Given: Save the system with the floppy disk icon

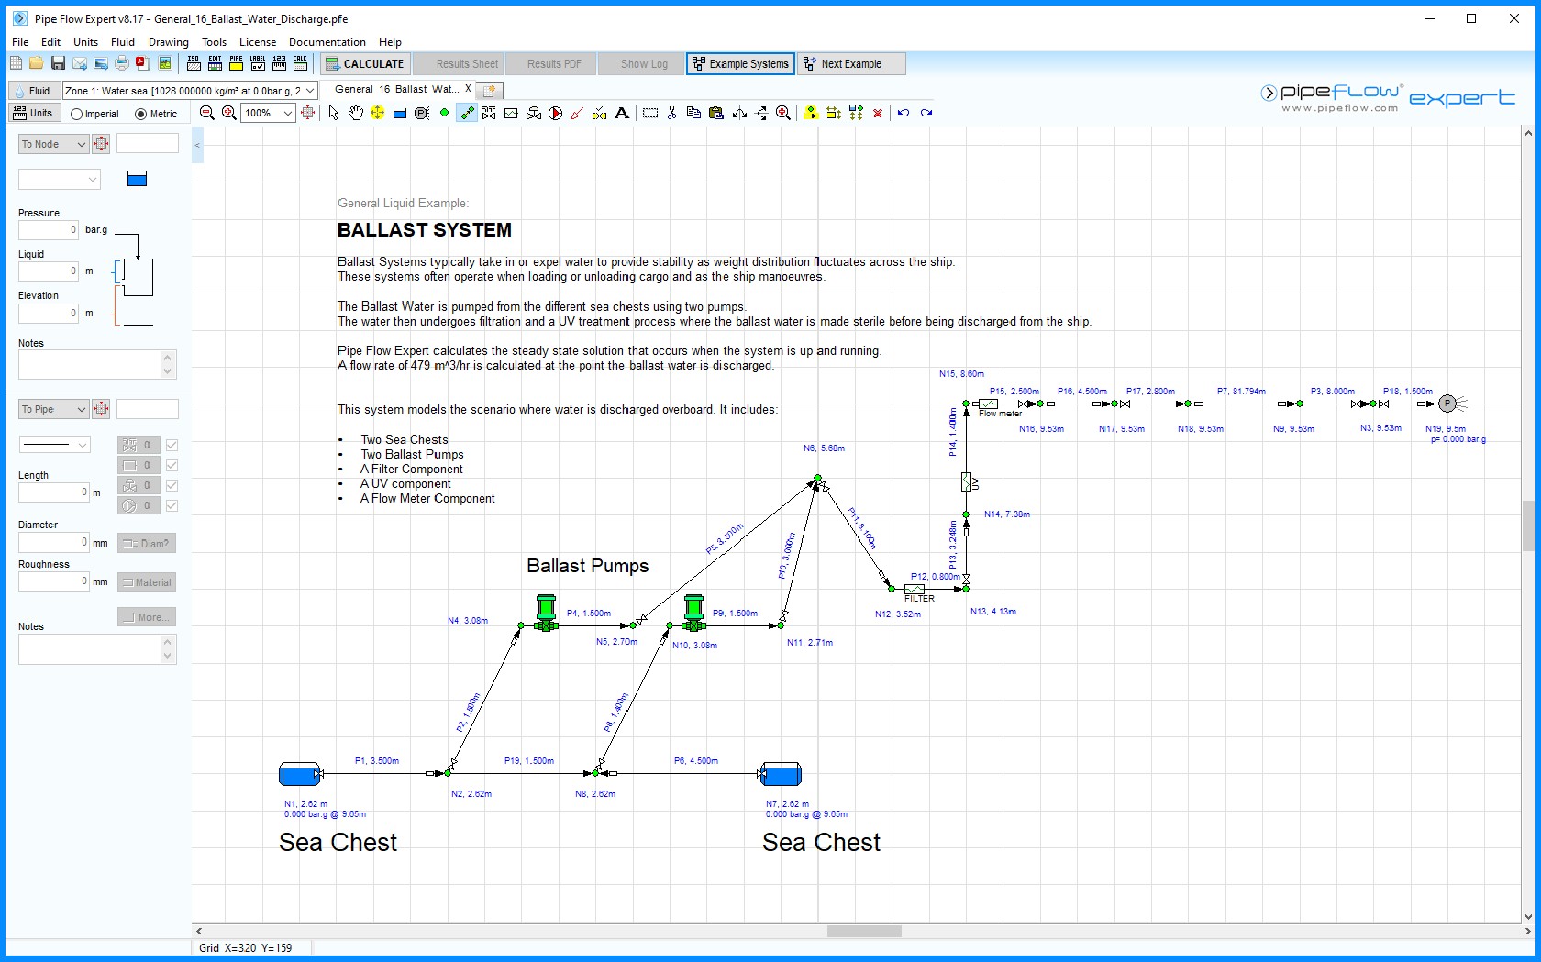Looking at the screenshot, I should coord(58,63).
